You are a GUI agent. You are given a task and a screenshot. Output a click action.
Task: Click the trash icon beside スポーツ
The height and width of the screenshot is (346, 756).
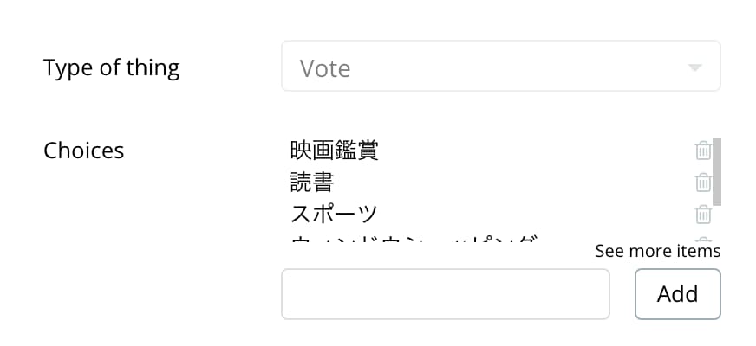(703, 214)
